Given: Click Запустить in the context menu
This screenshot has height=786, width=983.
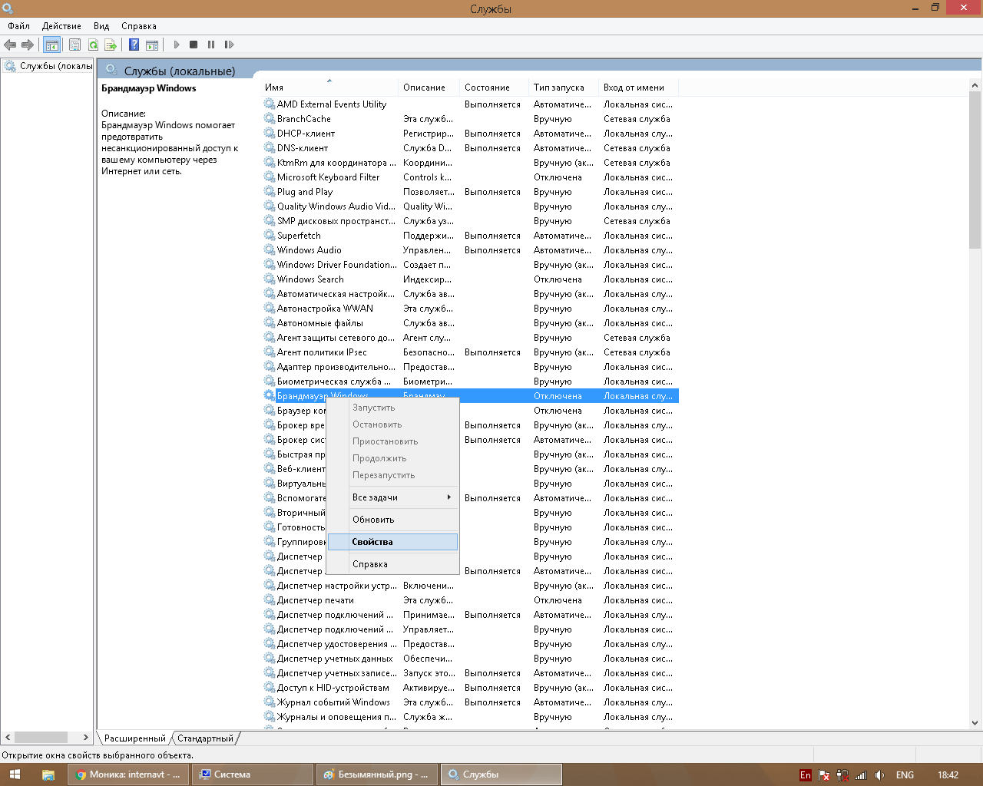Looking at the screenshot, I should 392,408.
